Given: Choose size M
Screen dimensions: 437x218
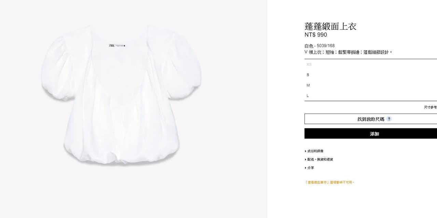Looking at the screenshot, I should [x=371, y=85].
